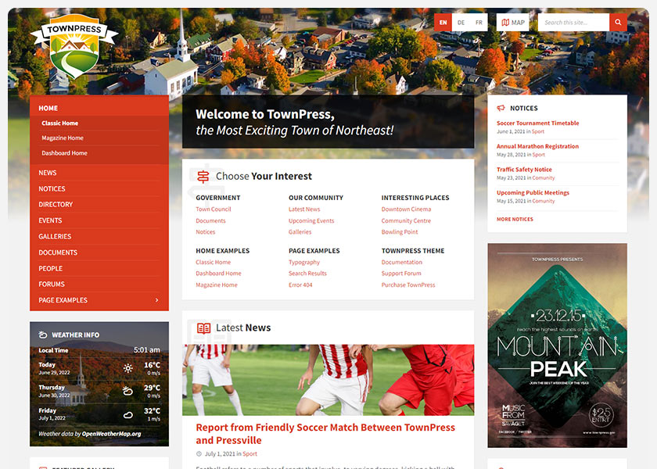Open Notices link under Government
This screenshot has height=469, width=657.
click(205, 231)
